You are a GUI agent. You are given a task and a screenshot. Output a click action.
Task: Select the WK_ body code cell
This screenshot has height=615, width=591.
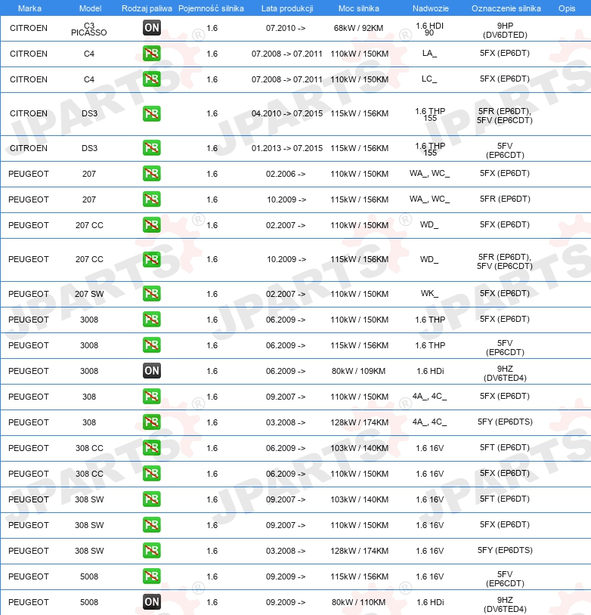point(429,293)
